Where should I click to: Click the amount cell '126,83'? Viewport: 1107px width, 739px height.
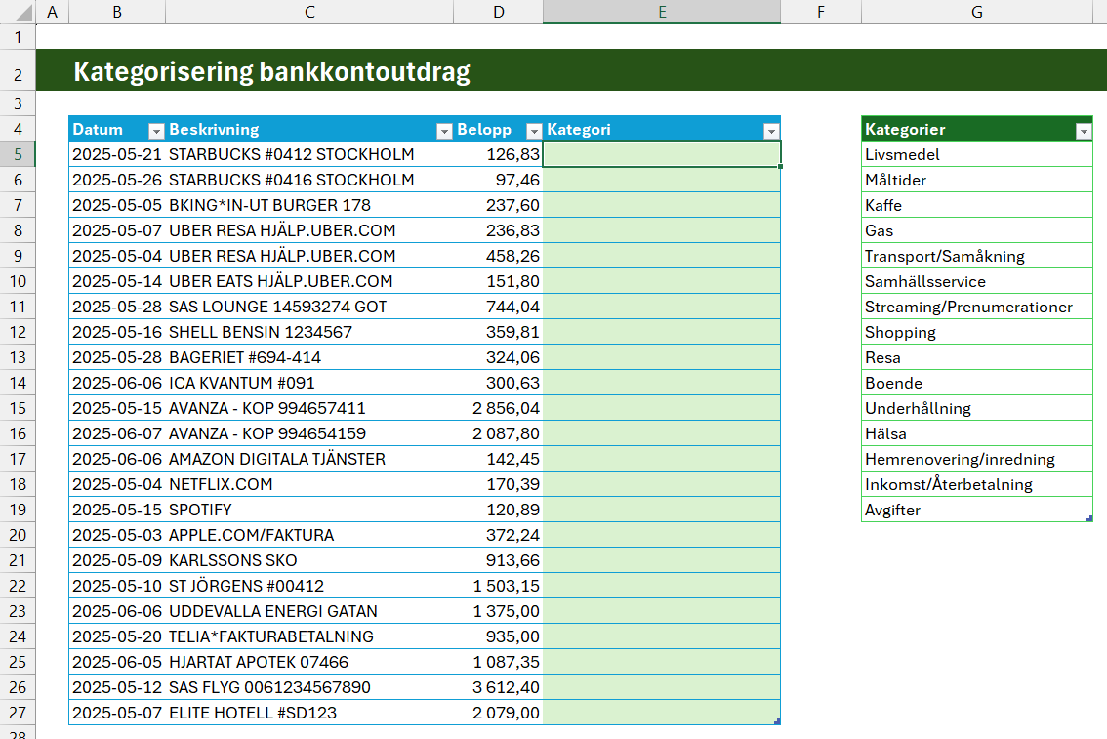[499, 154]
